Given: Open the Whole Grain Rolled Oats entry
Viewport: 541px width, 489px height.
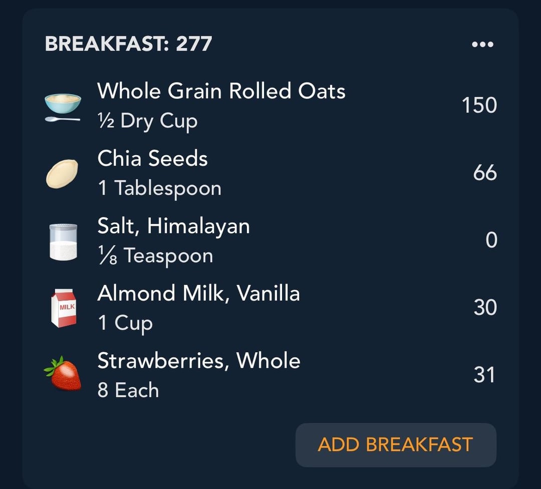Looking at the screenshot, I should pos(271,105).
